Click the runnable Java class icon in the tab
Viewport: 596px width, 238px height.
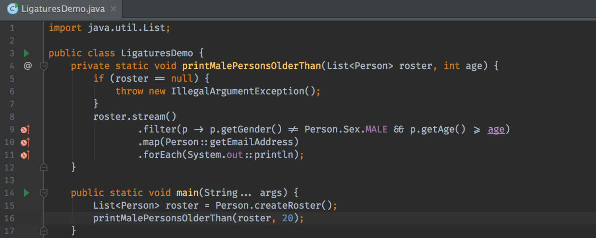pyautogui.click(x=12, y=8)
